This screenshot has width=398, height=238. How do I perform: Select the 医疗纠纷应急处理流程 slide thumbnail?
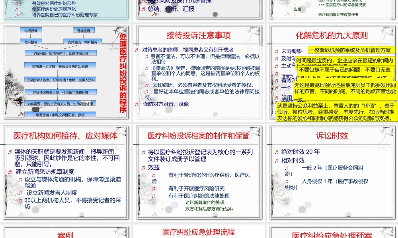(x=199, y=232)
